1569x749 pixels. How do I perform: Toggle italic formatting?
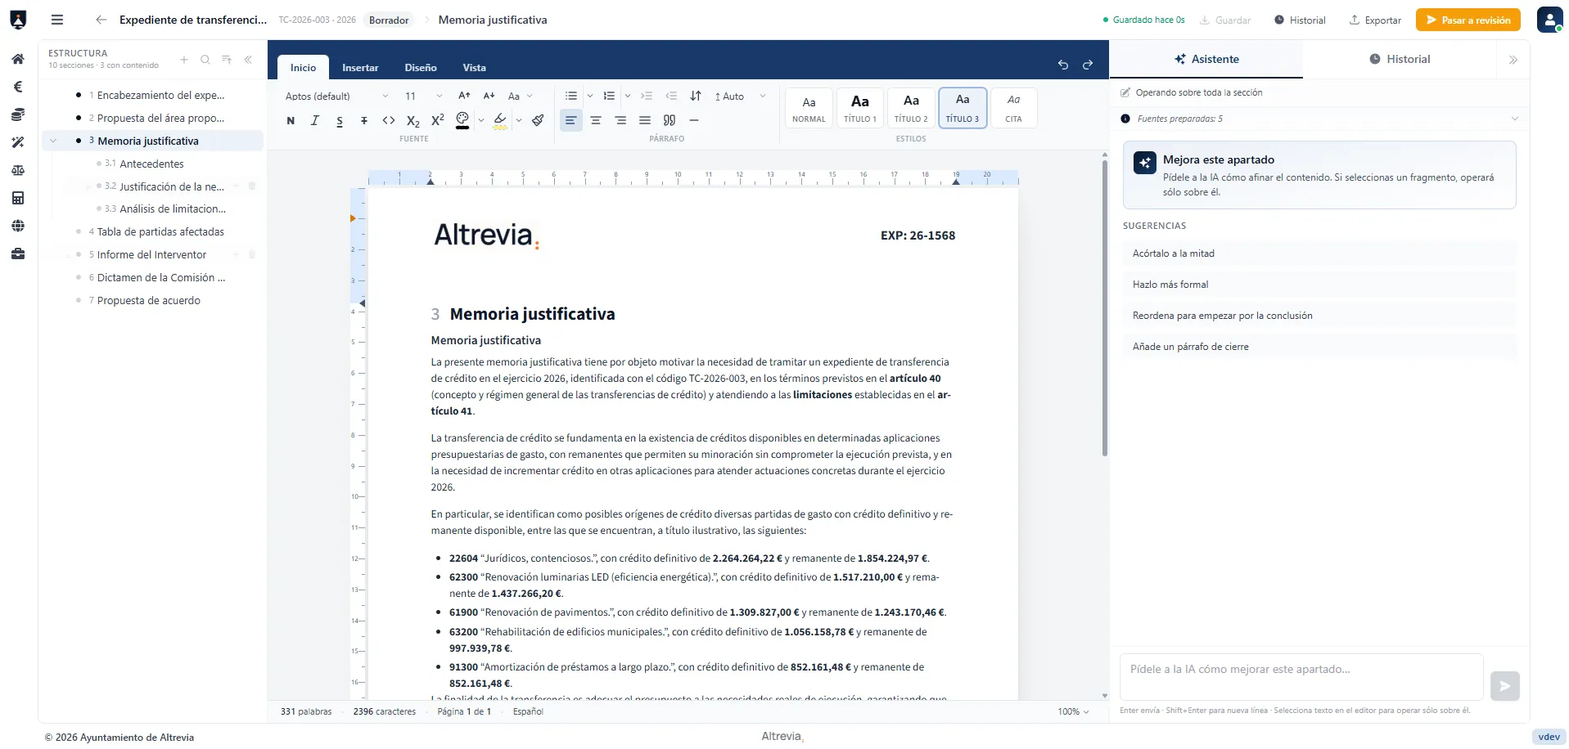click(315, 120)
